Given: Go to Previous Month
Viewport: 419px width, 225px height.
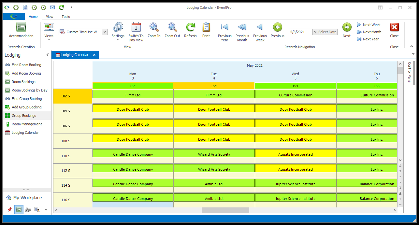Looking at the screenshot, I should 242,32.
